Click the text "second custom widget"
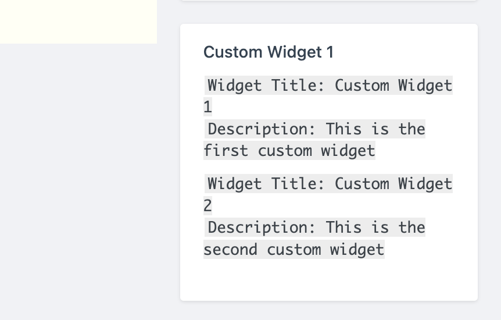The width and height of the screenshot is (501, 320). pyautogui.click(x=294, y=250)
